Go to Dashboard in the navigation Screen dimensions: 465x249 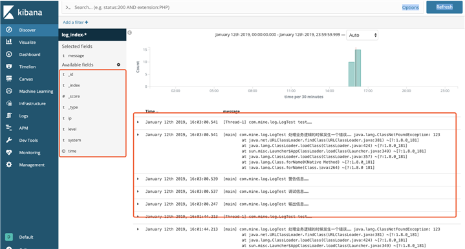[x=30, y=54]
